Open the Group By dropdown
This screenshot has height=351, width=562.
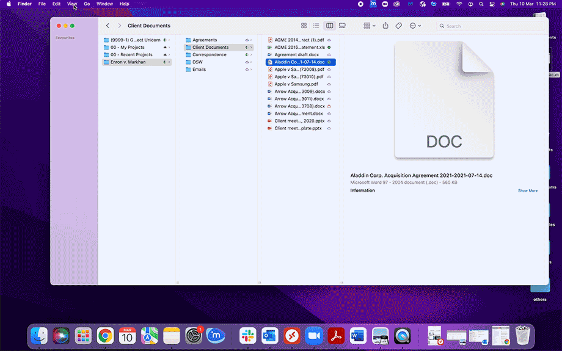pos(369,26)
